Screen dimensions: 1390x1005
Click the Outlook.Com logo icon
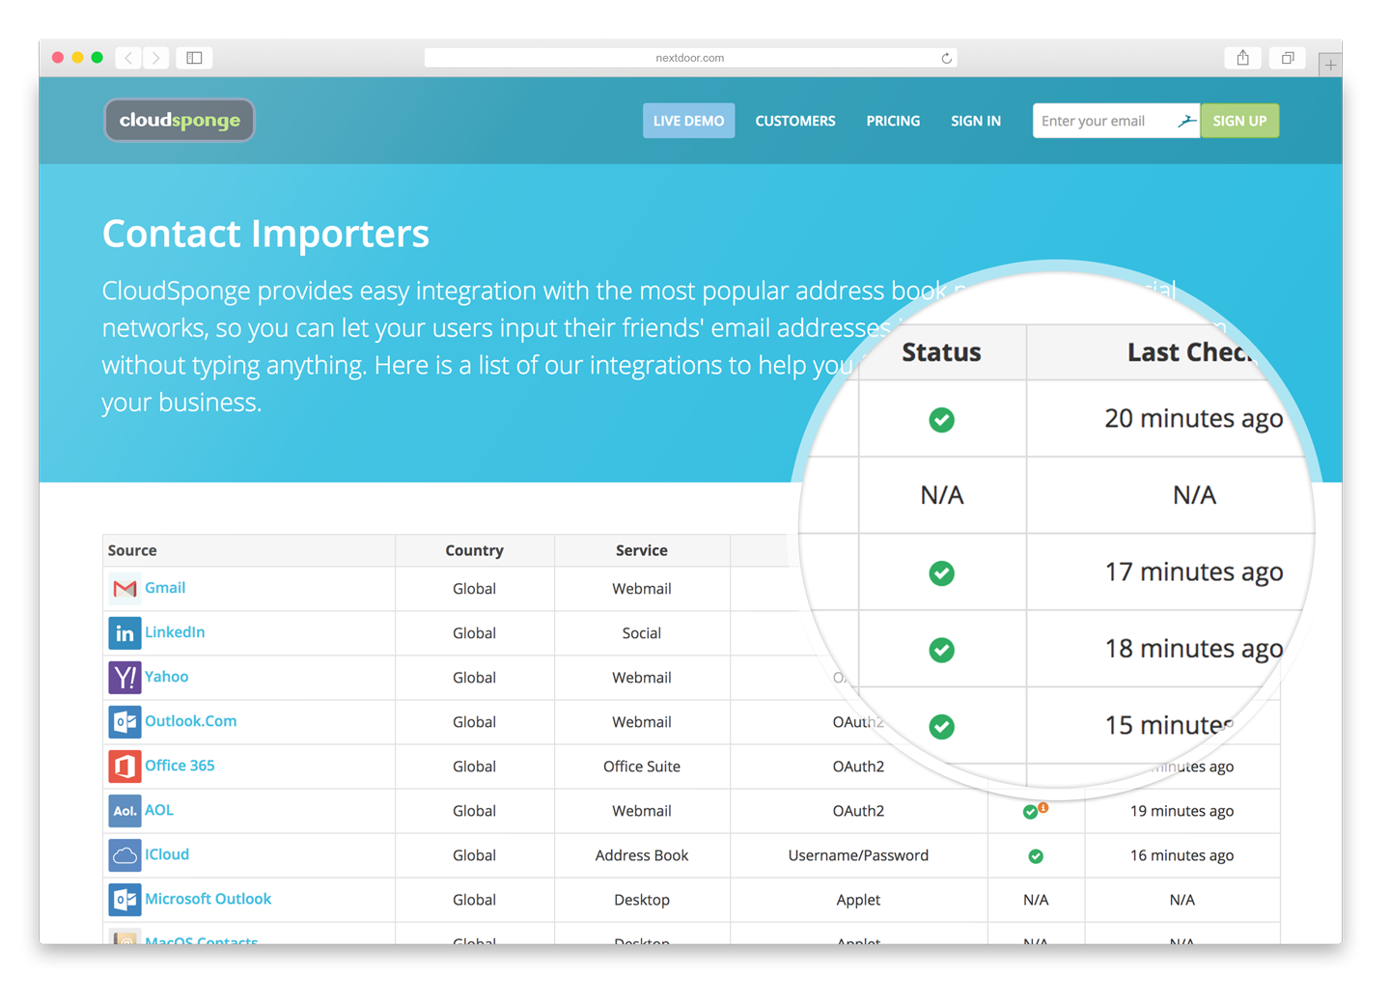coord(125,722)
